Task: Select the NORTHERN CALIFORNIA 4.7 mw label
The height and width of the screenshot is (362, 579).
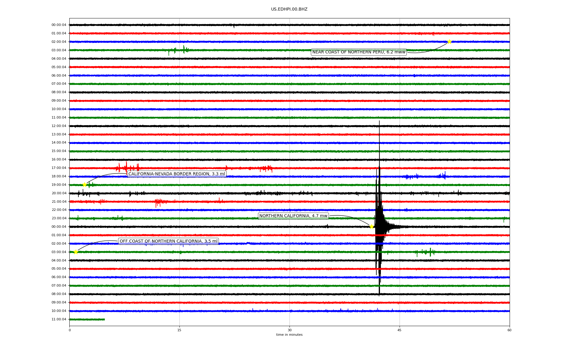Action: coord(293,216)
